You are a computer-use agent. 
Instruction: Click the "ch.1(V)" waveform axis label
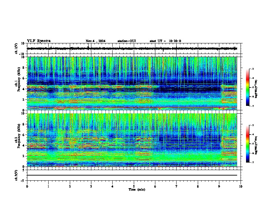(16, 48)
